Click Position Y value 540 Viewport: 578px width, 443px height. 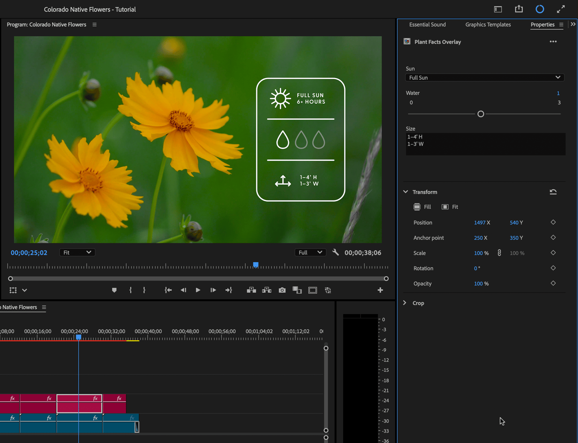coord(514,223)
